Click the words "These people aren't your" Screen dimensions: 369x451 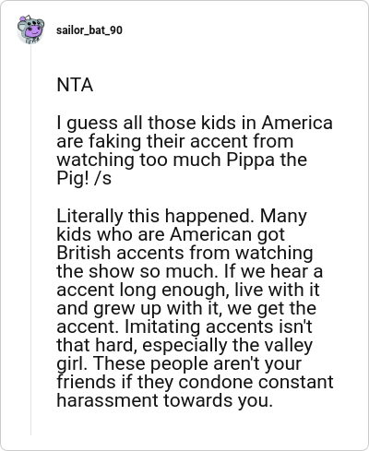click(197, 364)
